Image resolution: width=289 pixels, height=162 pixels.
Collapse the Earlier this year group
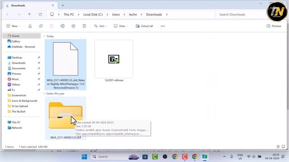[44, 94]
